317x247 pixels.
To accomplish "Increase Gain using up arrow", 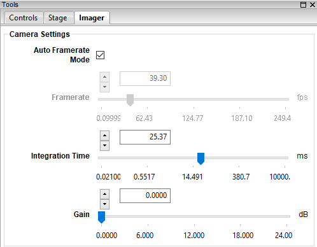I will pos(104,194).
